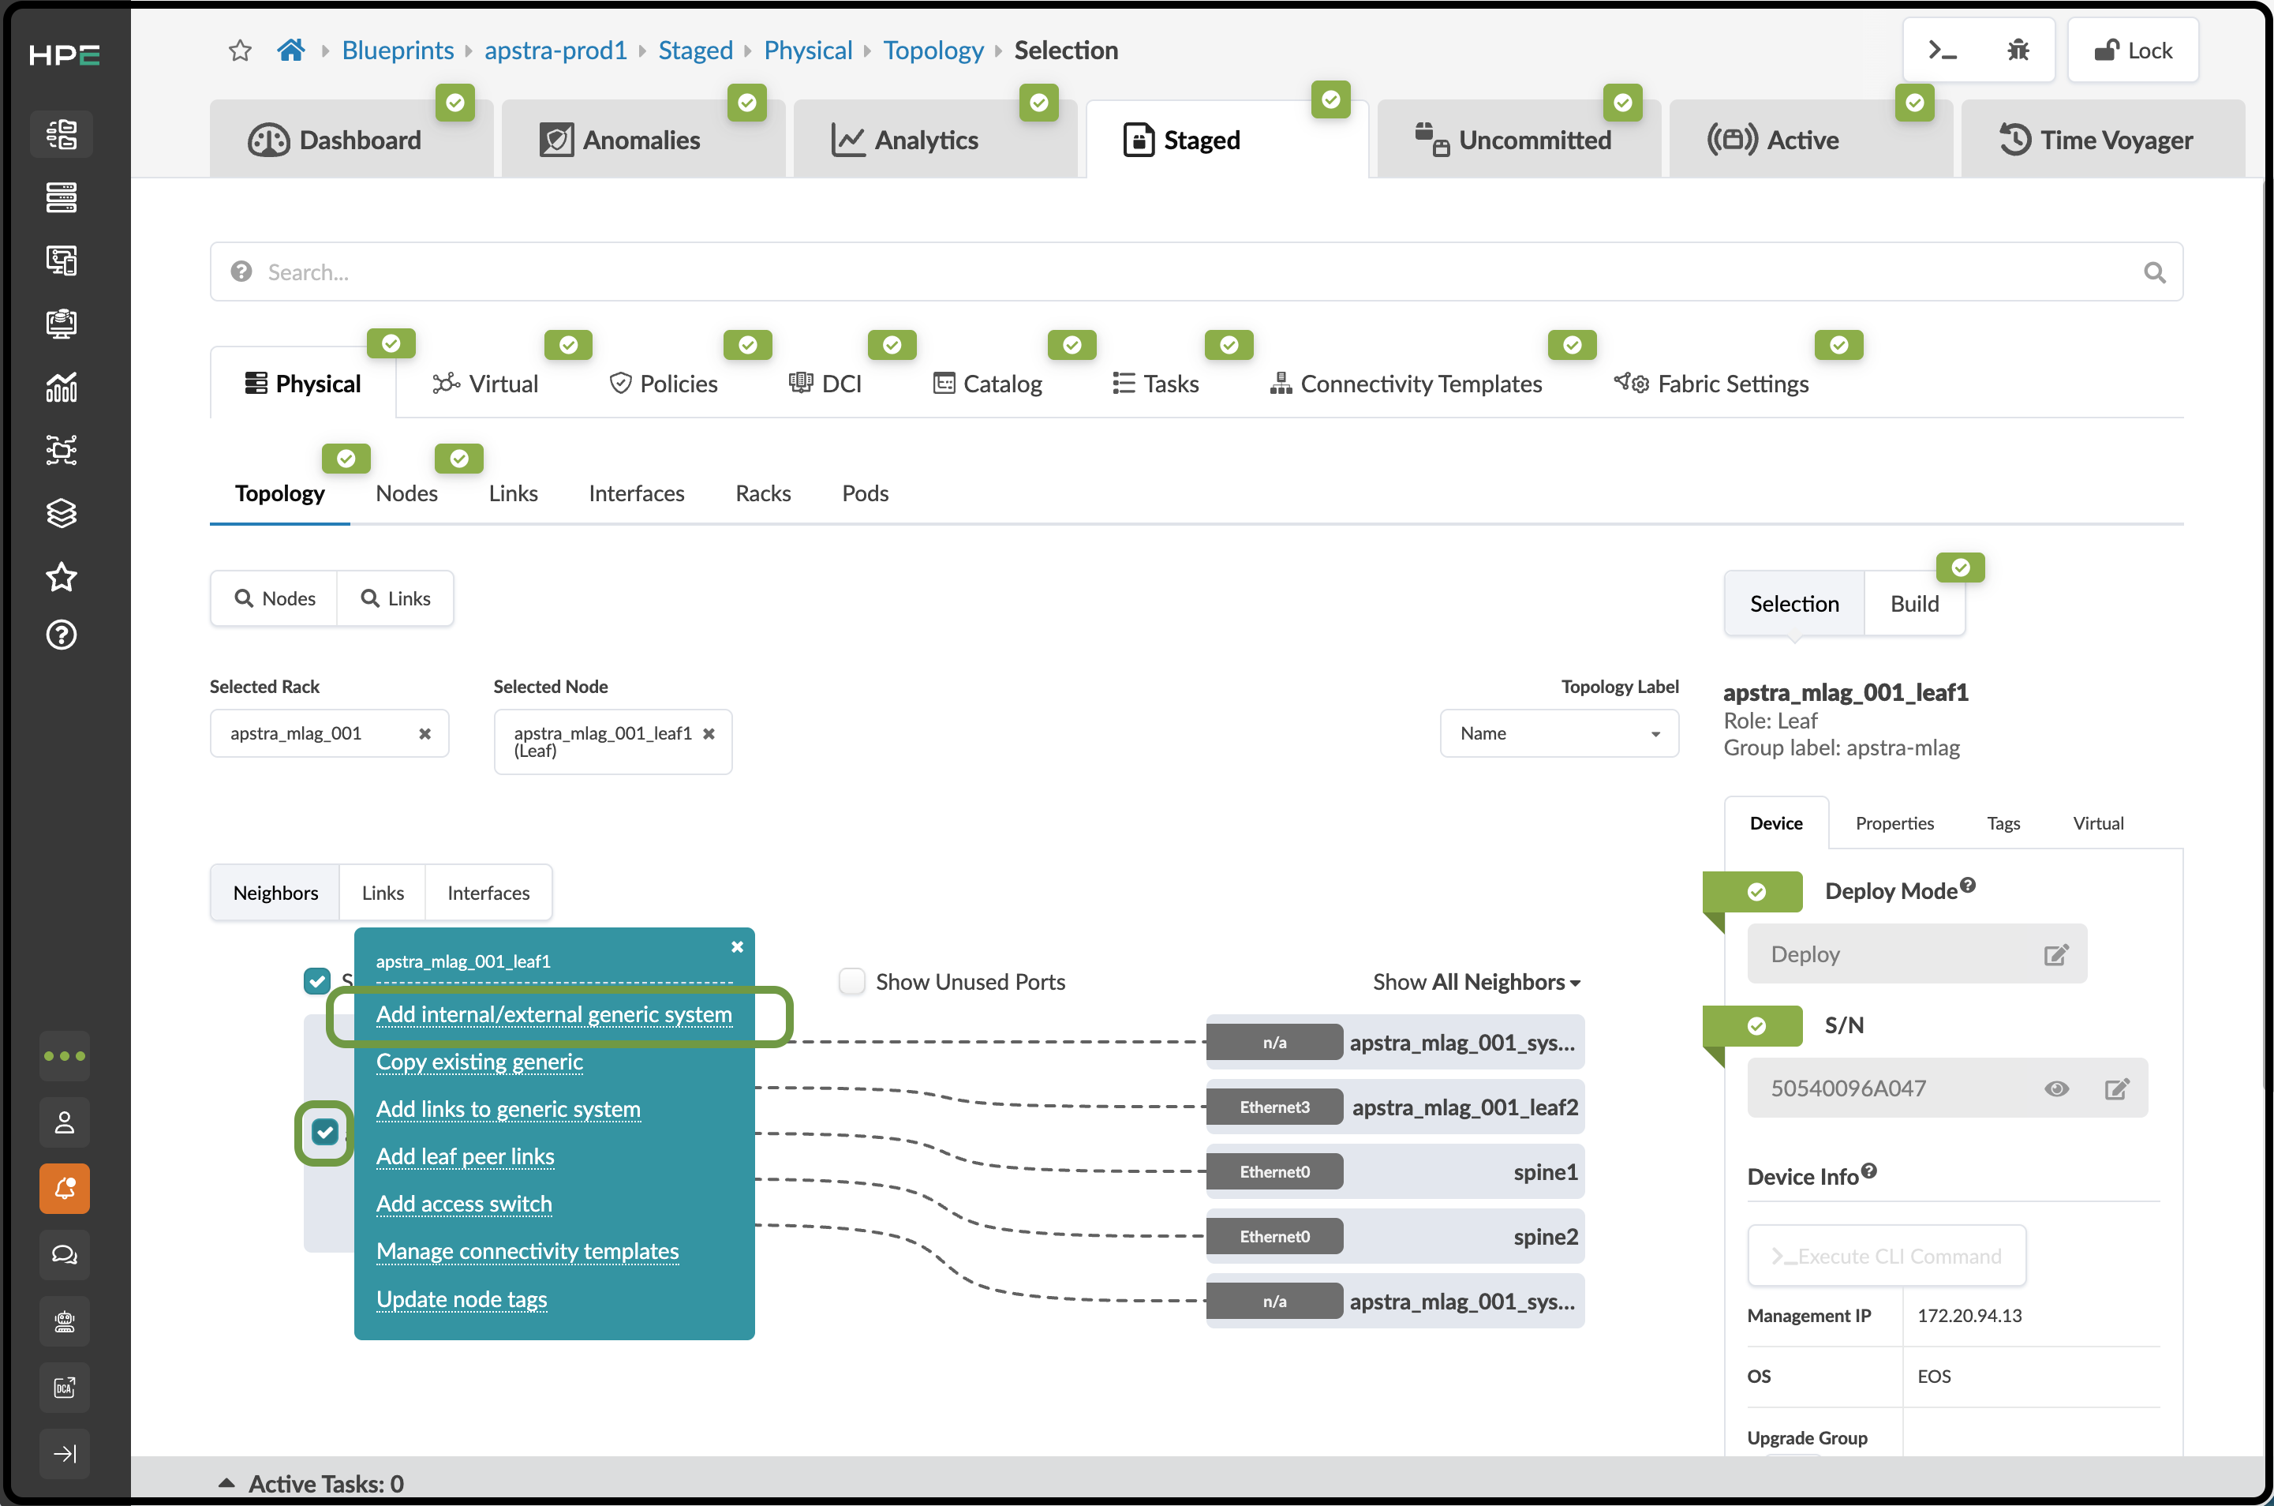Close the apstra_mlag_001_leaf1 popup menu
The width and height of the screenshot is (2274, 1506).
click(737, 947)
